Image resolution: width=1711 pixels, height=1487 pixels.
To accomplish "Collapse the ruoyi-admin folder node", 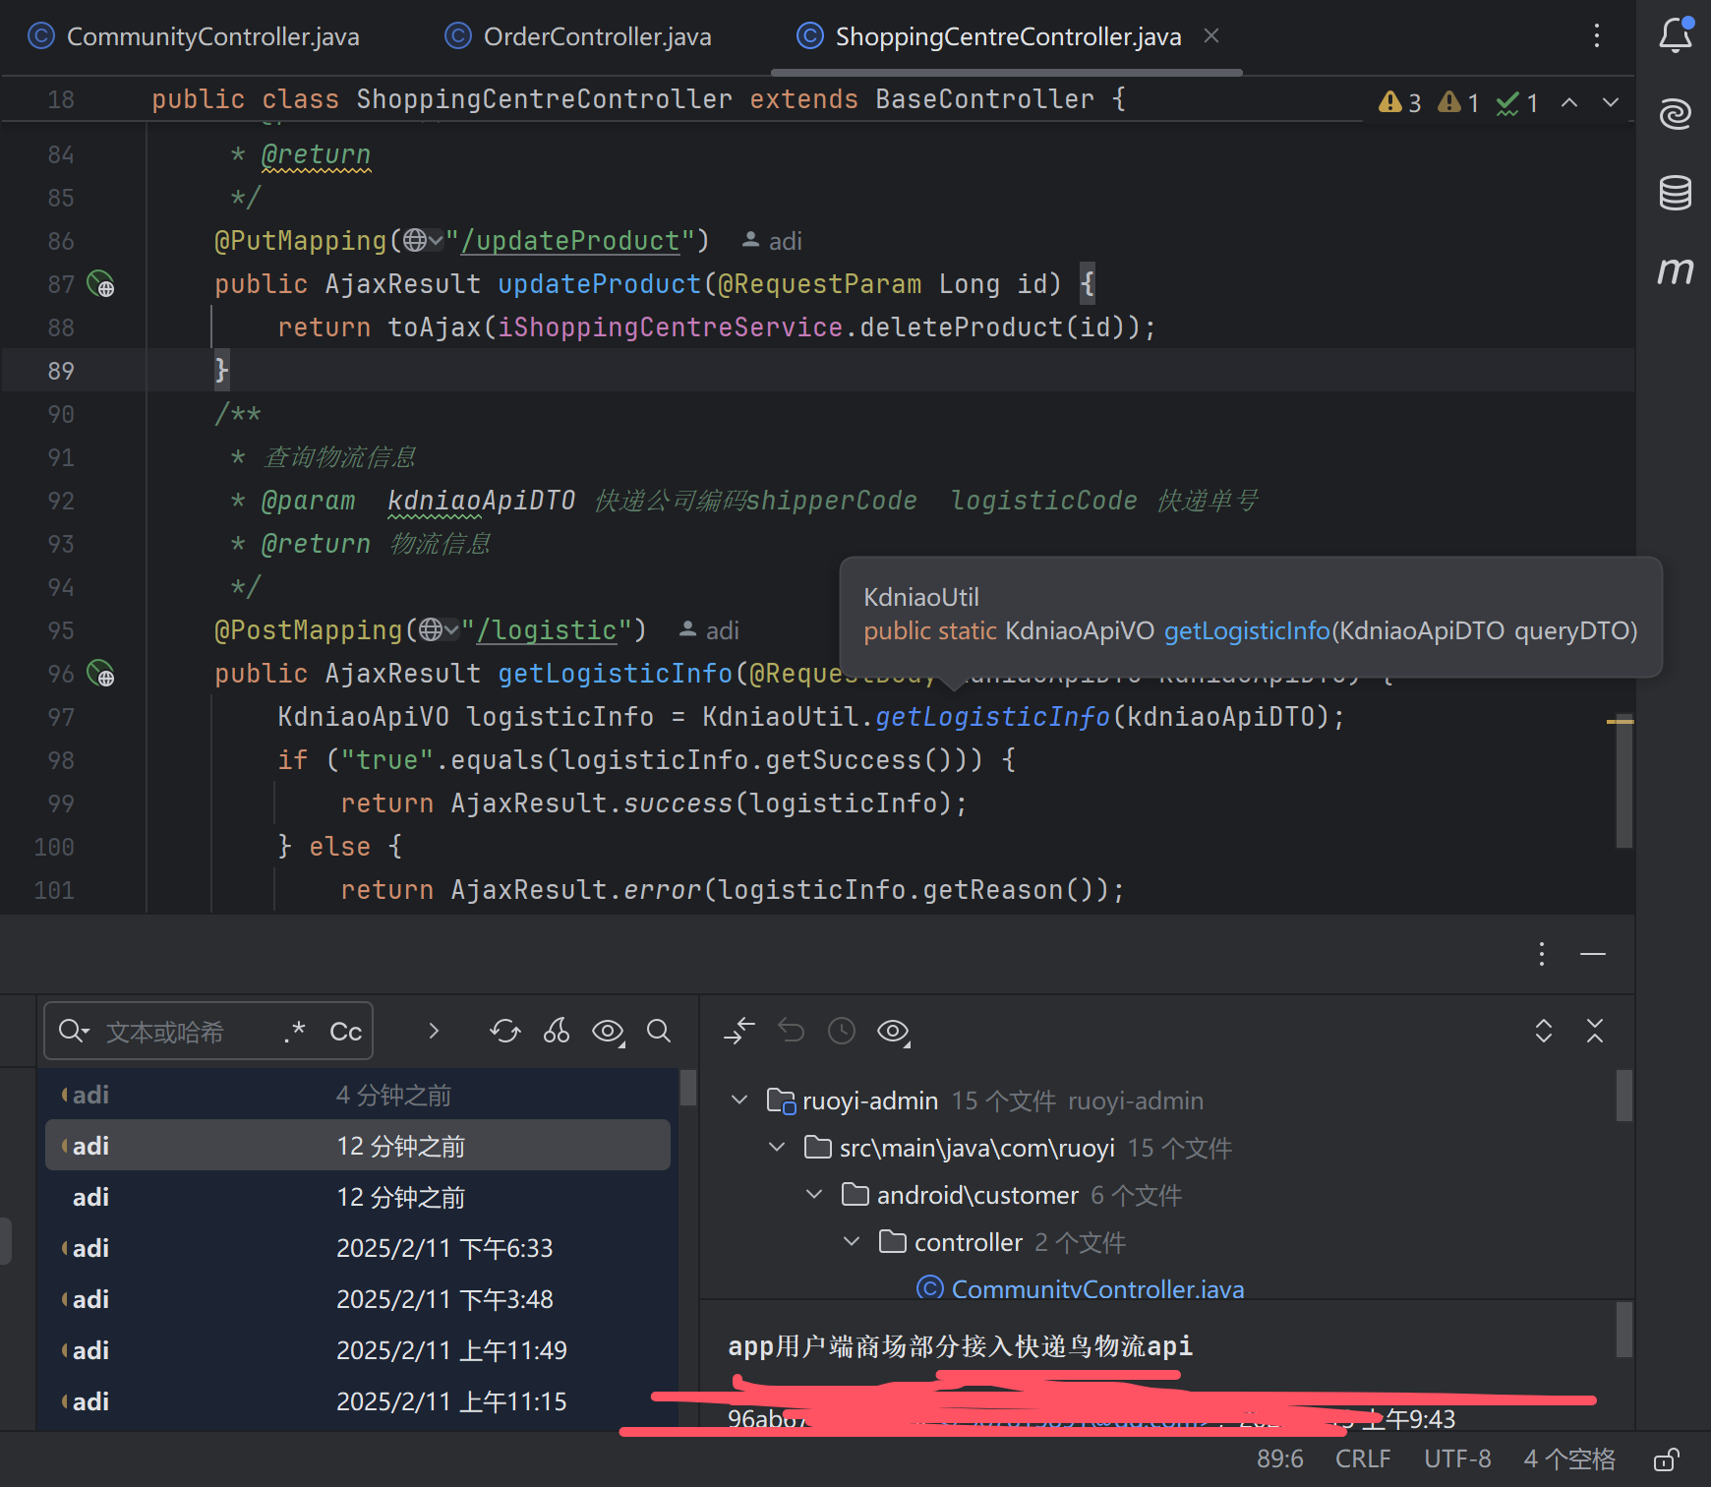I will [x=739, y=1100].
